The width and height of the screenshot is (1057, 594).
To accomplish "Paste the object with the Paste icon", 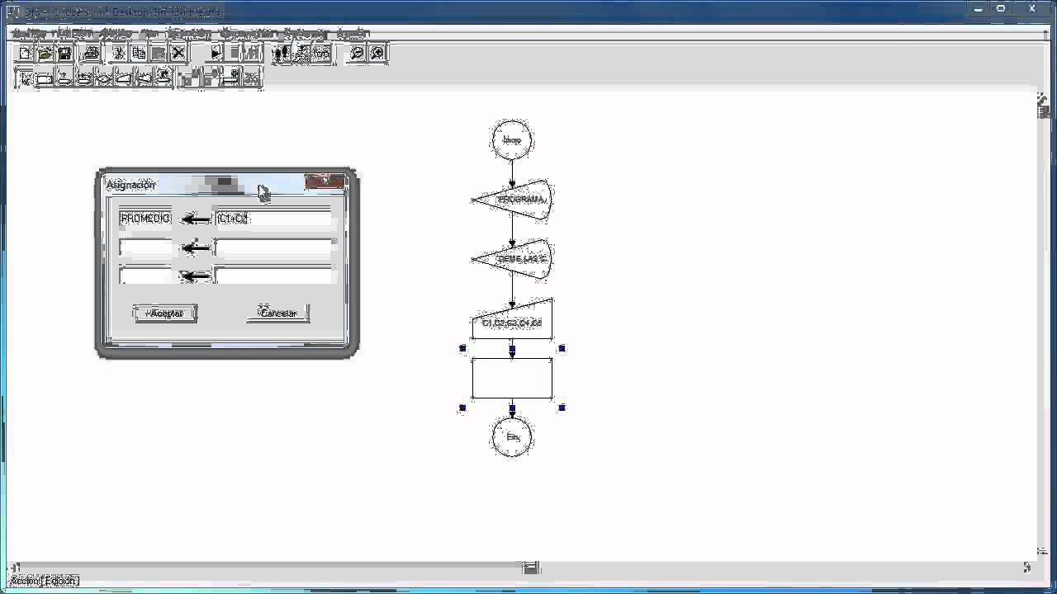I will (x=159, y=53).
